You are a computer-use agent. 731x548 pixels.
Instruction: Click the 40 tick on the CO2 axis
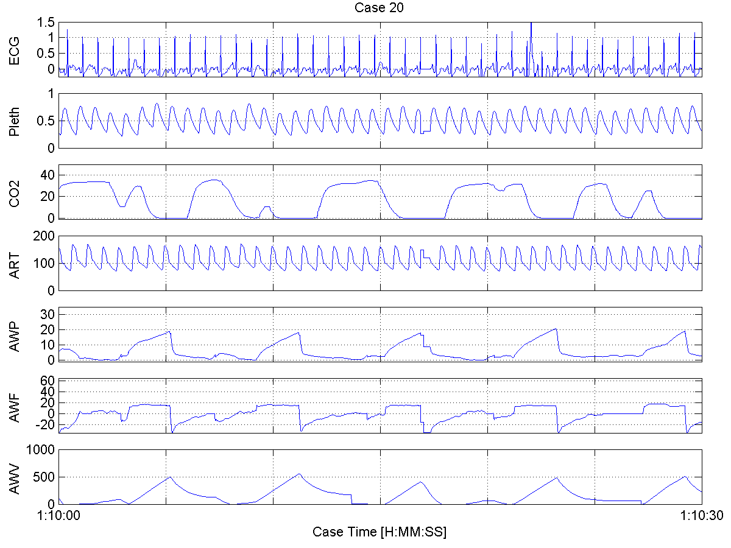(48, 175)
